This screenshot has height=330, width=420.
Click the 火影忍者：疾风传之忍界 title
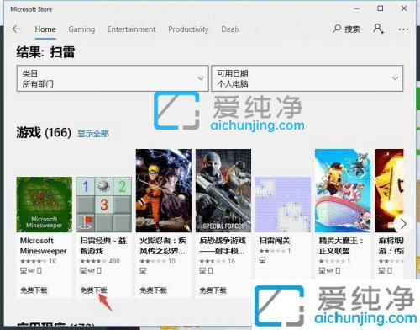163,246
